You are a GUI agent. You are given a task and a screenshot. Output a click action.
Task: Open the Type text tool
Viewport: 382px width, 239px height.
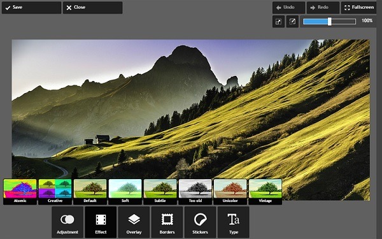point(233,222)
